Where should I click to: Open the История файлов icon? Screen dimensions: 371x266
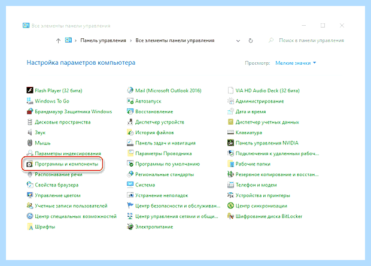tap(130, 132)
